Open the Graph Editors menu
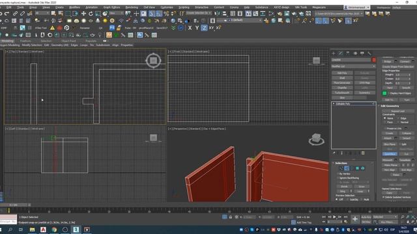The width and height of the screenshot is (417, 234). [111, 7]
